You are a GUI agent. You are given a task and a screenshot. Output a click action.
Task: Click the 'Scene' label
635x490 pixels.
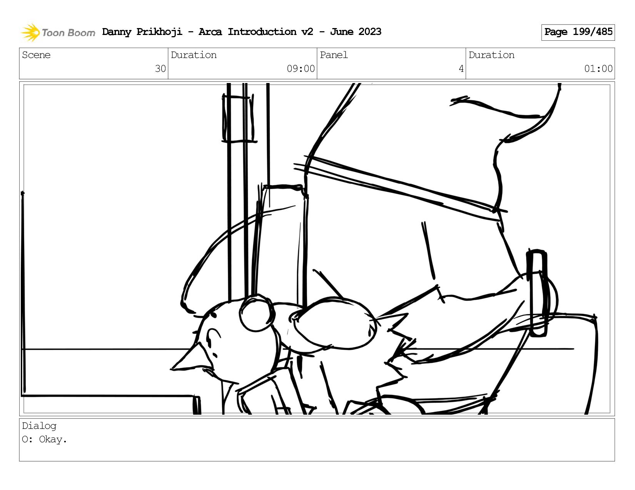[x=36, y=55]
